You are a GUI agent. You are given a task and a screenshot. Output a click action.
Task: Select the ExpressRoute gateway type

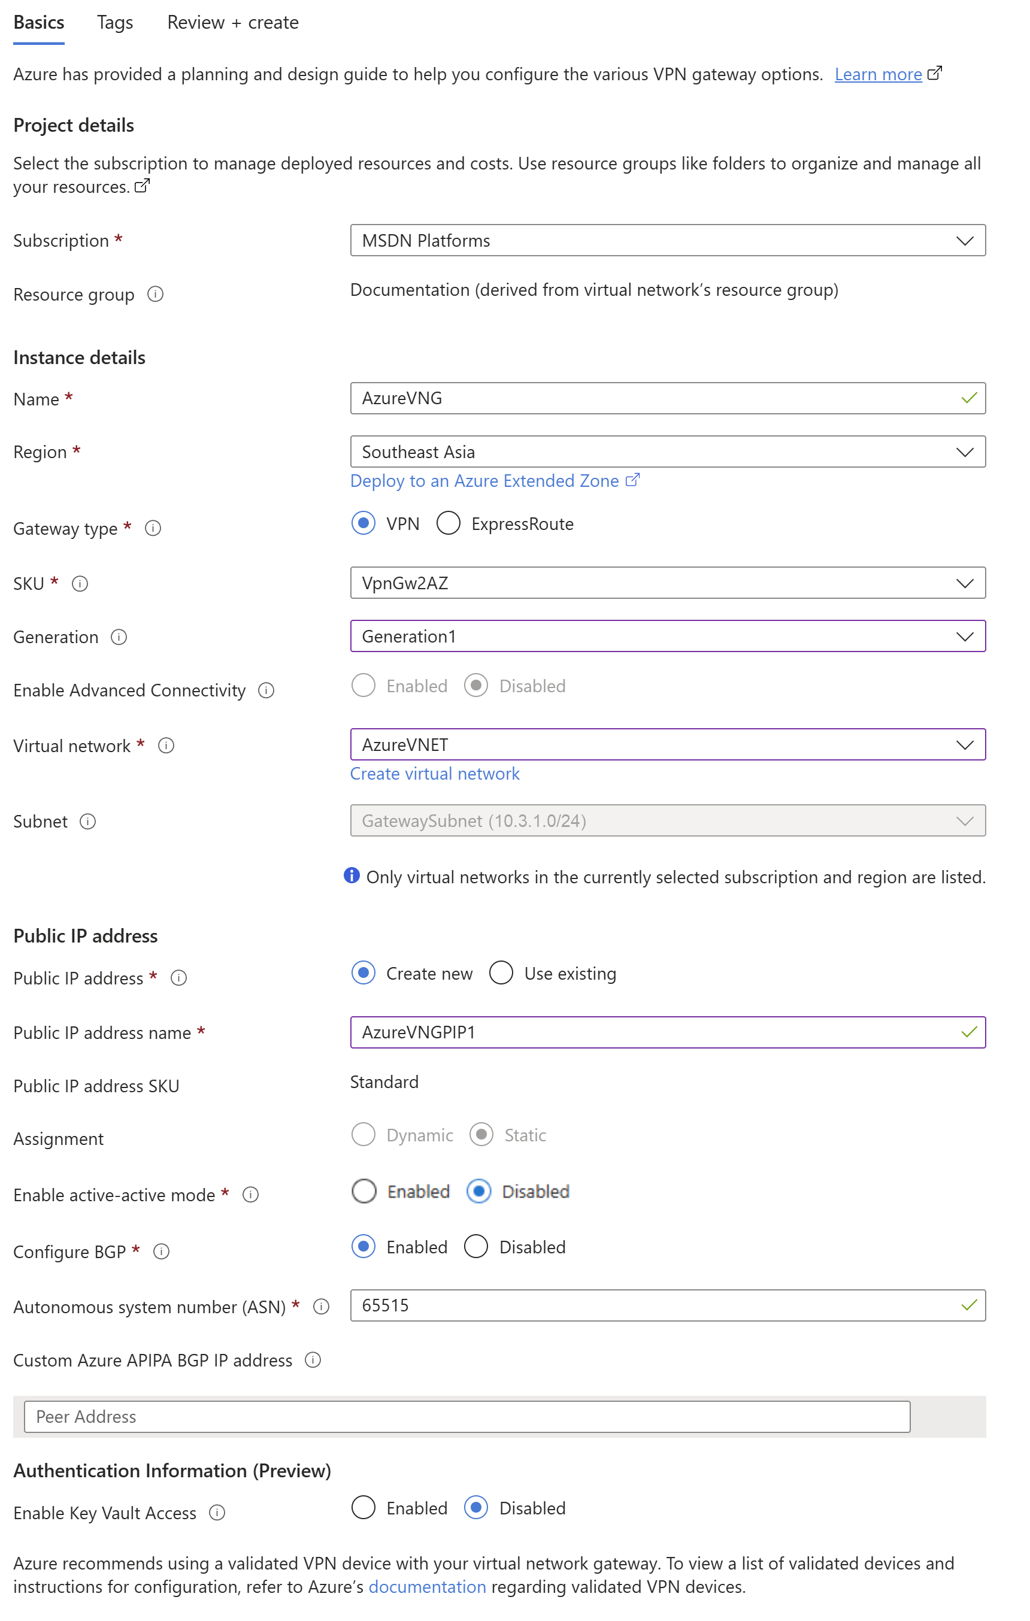(x=449, y=523)
